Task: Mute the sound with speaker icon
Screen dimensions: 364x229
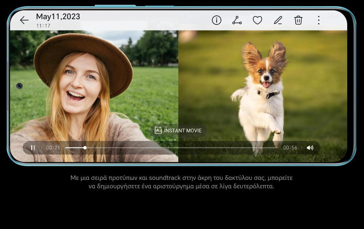Action: point(310,147)
